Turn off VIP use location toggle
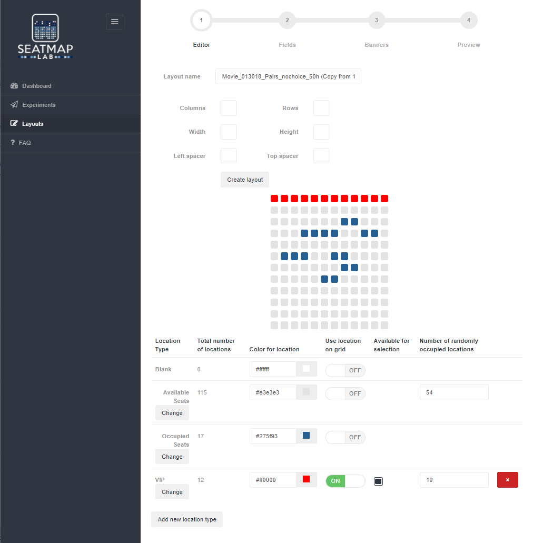 (345, 481)
